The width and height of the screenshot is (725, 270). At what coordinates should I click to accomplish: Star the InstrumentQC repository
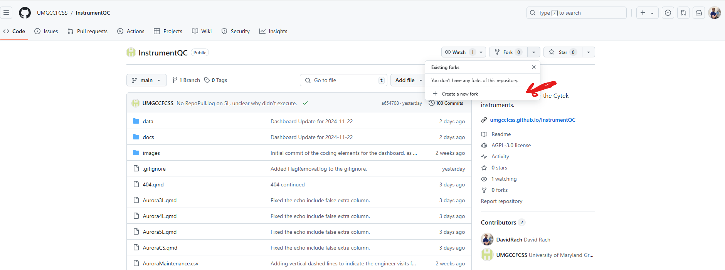(x=562, y=52)
